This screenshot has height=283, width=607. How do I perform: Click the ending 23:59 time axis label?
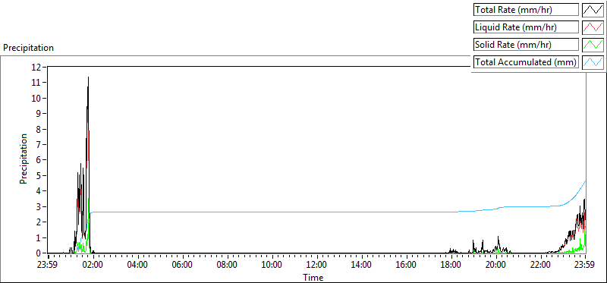pyautogui.click(x=584, y=266)
